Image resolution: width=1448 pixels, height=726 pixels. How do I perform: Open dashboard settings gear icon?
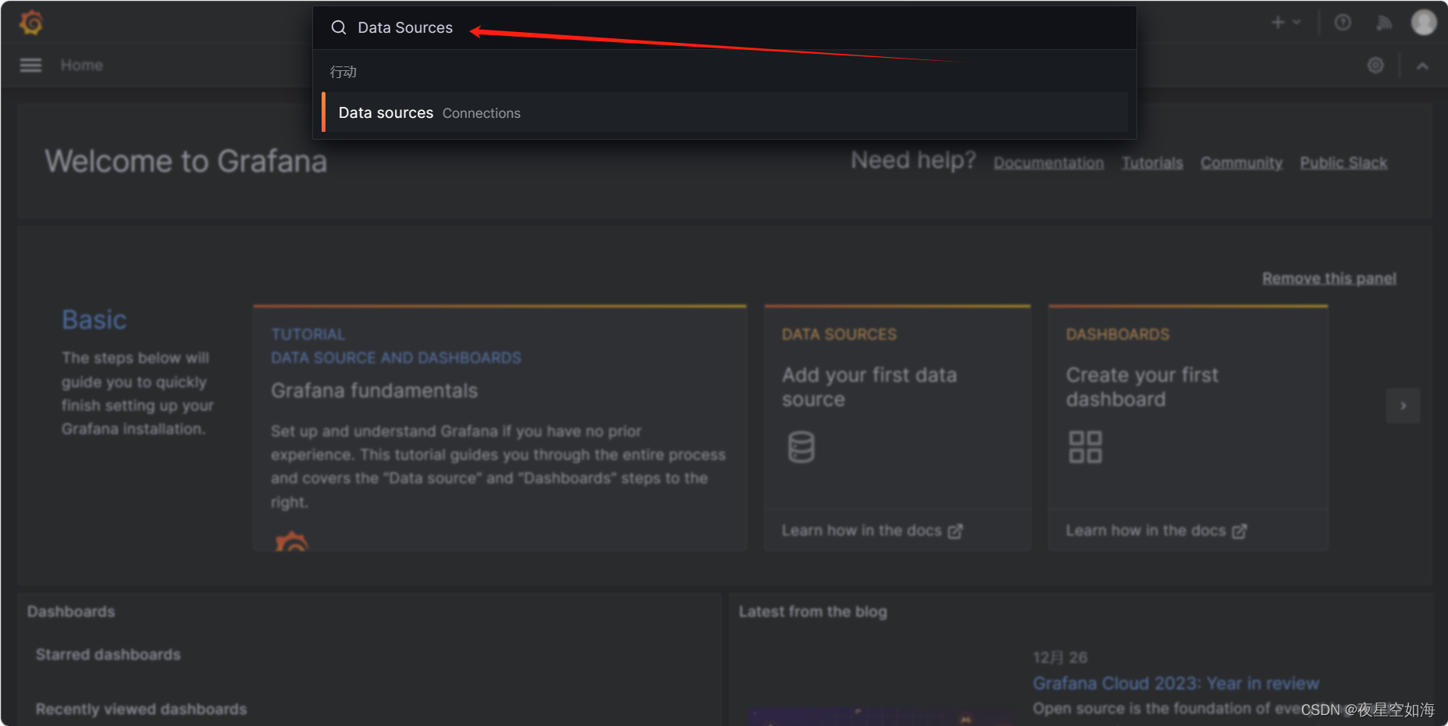click(1375, 66)
